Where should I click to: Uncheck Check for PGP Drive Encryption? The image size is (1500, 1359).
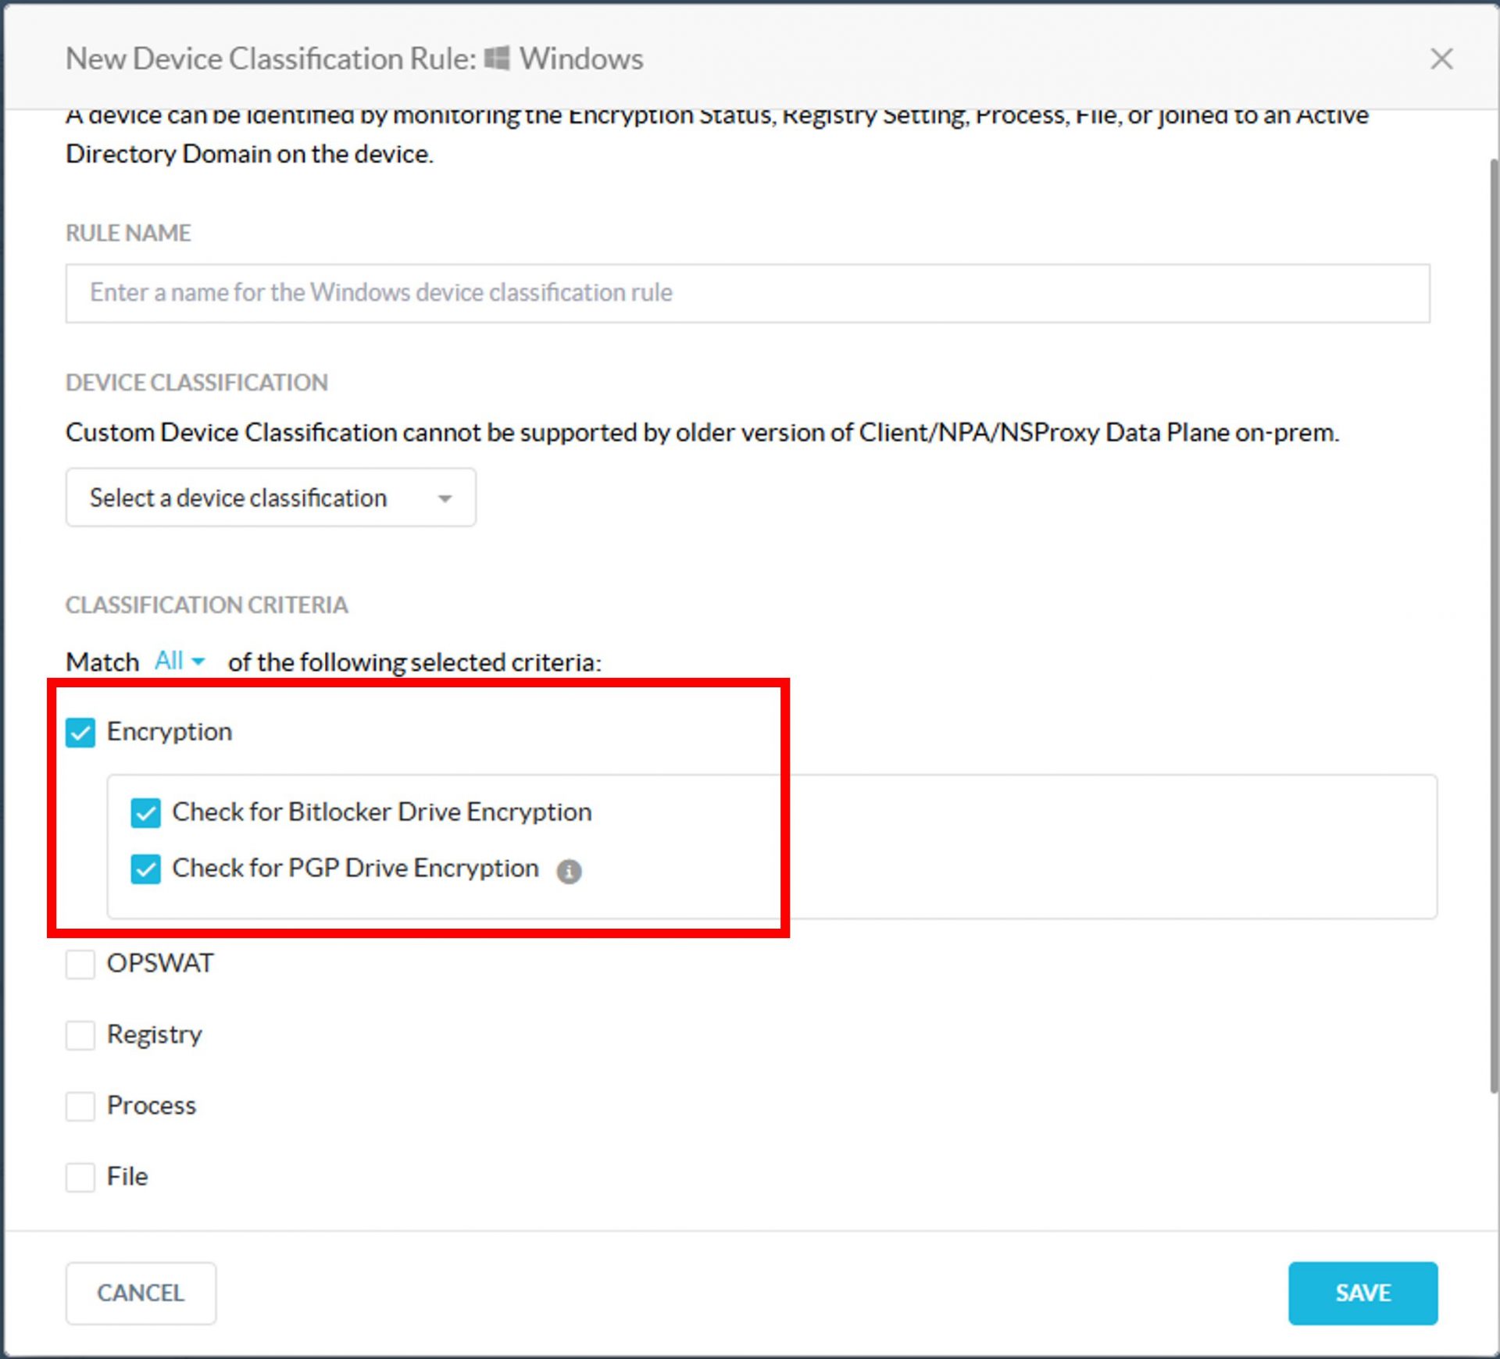click(146, 869)
